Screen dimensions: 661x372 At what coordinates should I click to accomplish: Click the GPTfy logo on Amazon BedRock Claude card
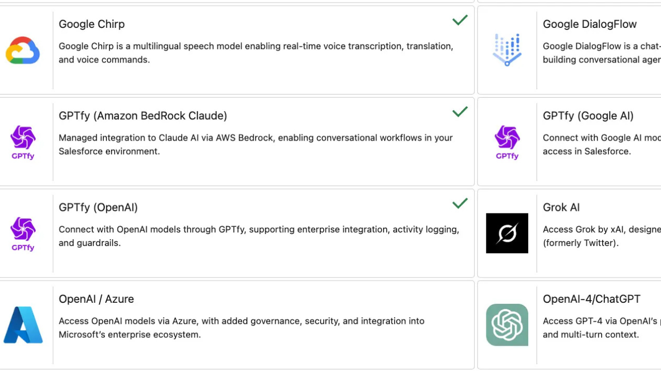pos(23,142)
